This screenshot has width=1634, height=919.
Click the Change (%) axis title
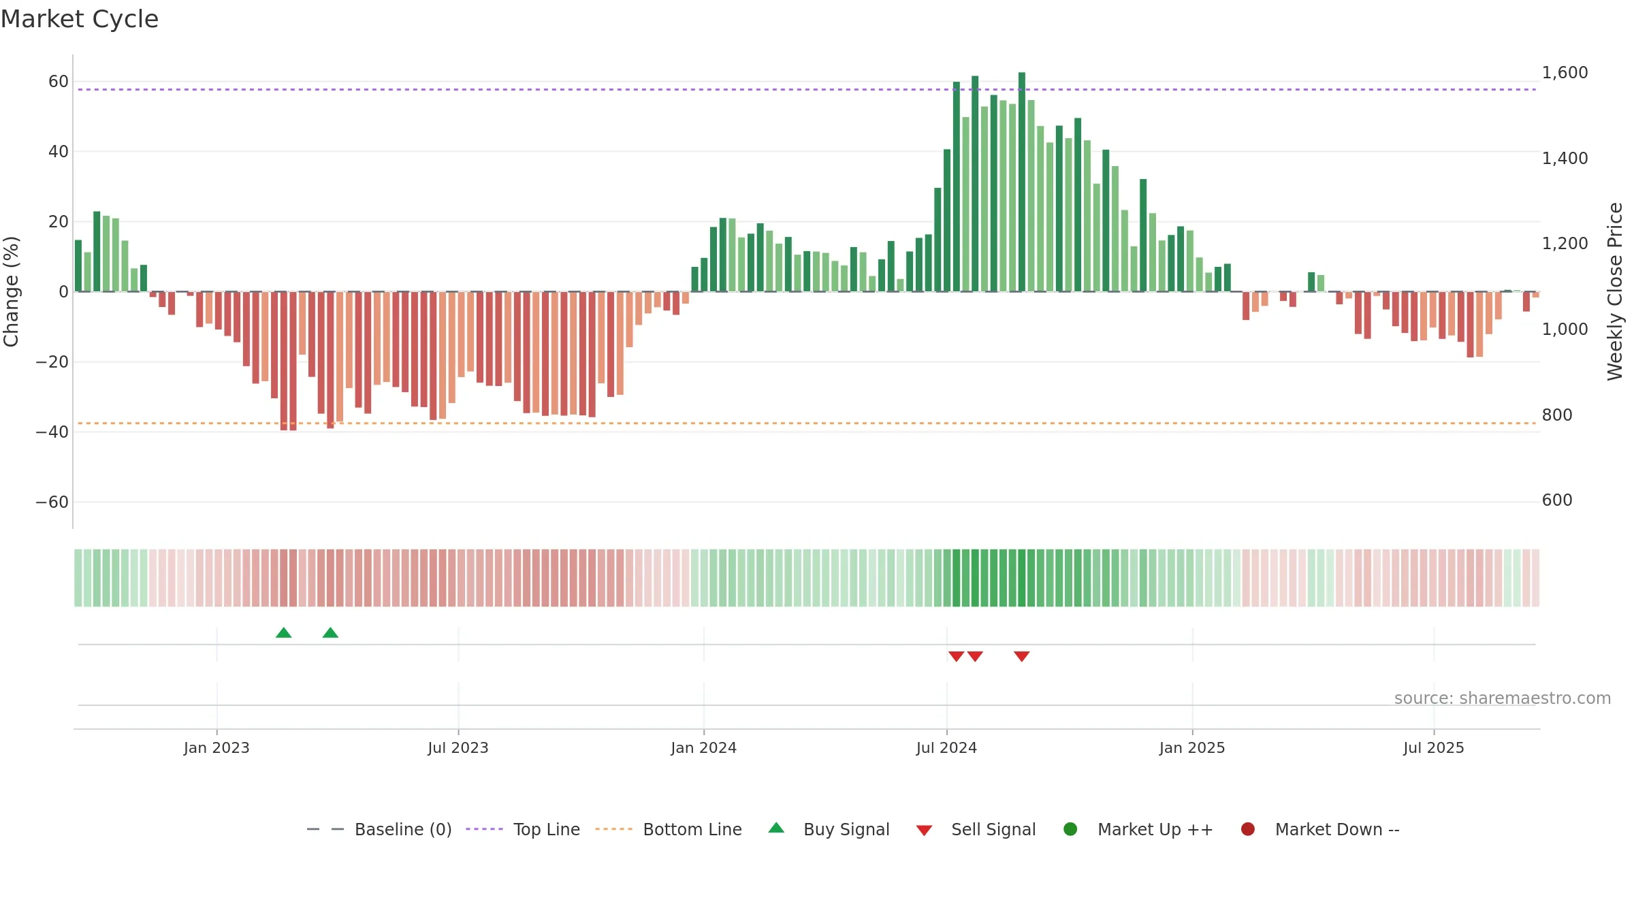pyautogui.click(x=11, y=291)
